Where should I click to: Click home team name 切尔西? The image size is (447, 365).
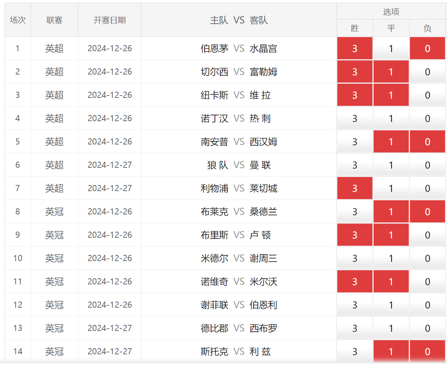pos(215,71)
